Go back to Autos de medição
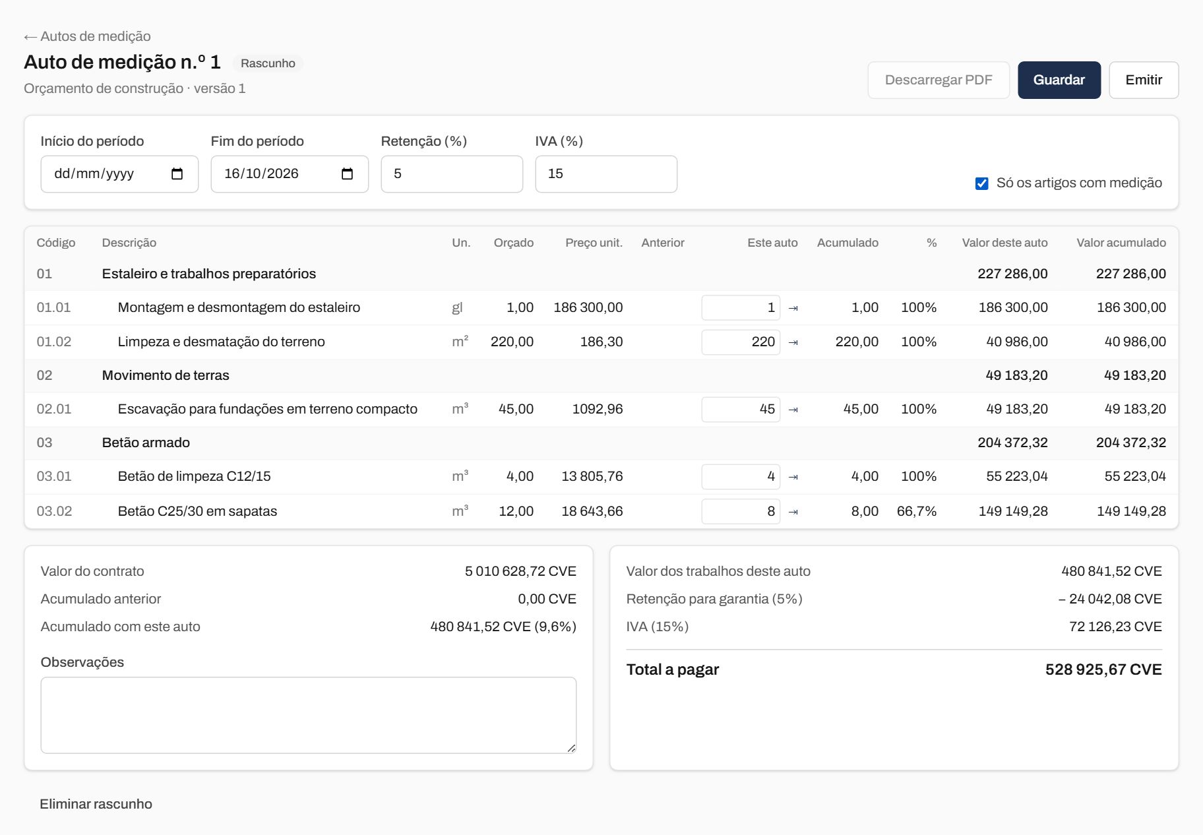The image size is (1203, 835). (x=87, y=36)
